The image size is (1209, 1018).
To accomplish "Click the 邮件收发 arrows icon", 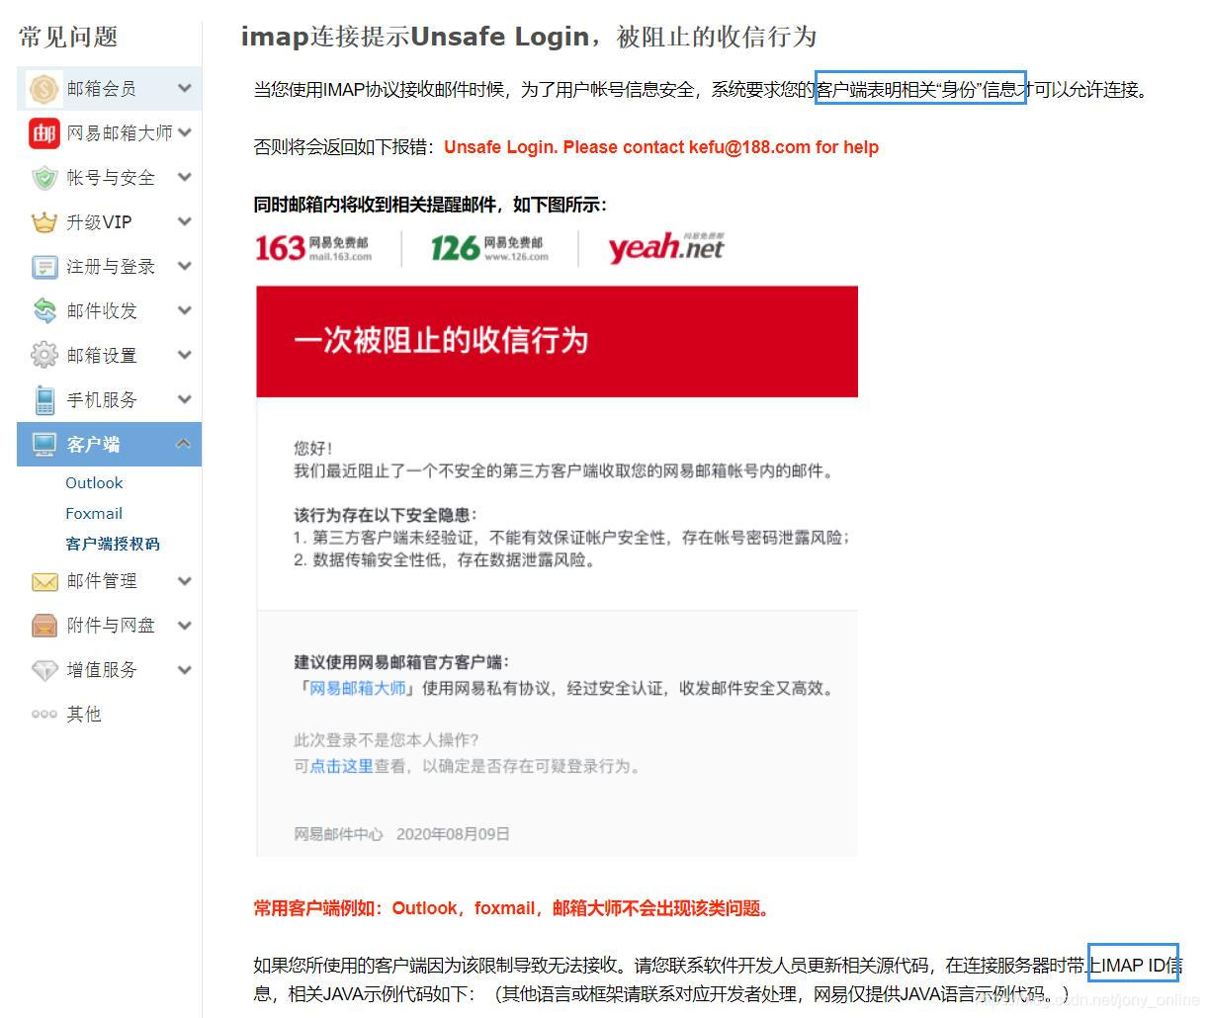I will click(x=44, y=310).
